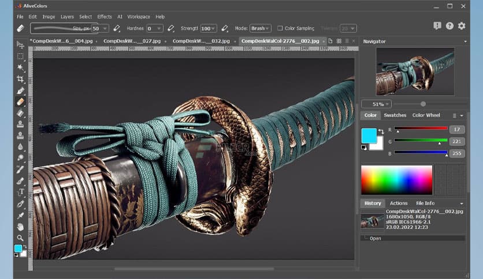Viewport: 483px width, 279px height.
Task: Select the Zoom magnifier tool
Action: coord(20,238)
